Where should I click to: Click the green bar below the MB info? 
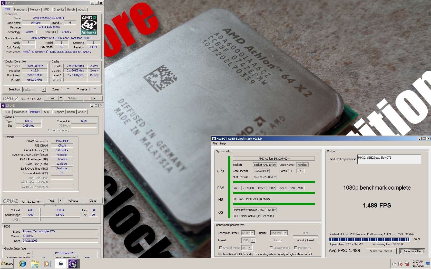click(274, 204)
